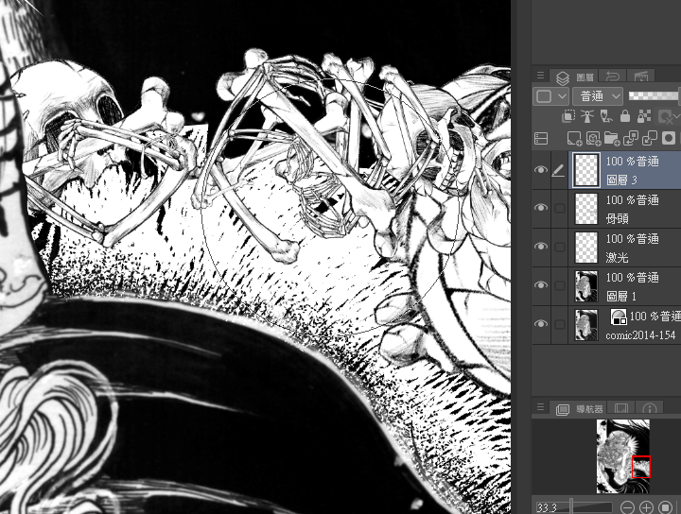
Task: Create a new layer folder
Action: [612, 139]
